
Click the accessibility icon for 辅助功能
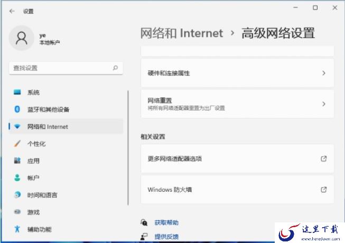(x=17, y=229)
